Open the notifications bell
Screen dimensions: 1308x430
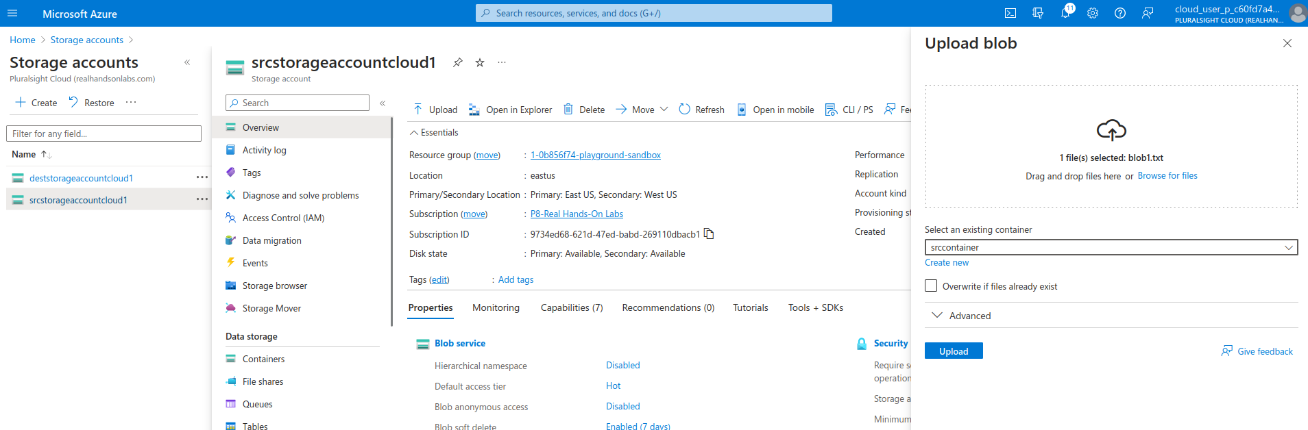[1065, 13]
